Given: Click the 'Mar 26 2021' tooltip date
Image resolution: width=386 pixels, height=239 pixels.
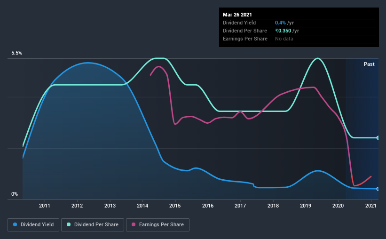Looking at the screenshot, I should [x=237, y=15].
